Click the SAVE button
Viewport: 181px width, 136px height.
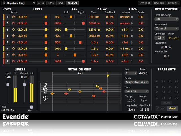point(61,3)
